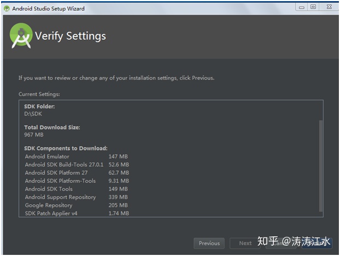Minimize the Setup Wizard window

pyautogui.click(x=302, y=7)
